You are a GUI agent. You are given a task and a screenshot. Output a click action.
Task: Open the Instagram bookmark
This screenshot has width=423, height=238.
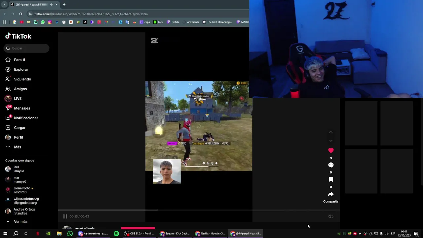pyautogui.click(x=50, y=22)
